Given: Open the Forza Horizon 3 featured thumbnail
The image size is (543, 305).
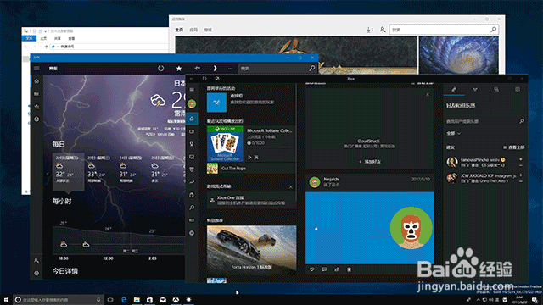Looking at the screenshot, I should click(251, 248).
